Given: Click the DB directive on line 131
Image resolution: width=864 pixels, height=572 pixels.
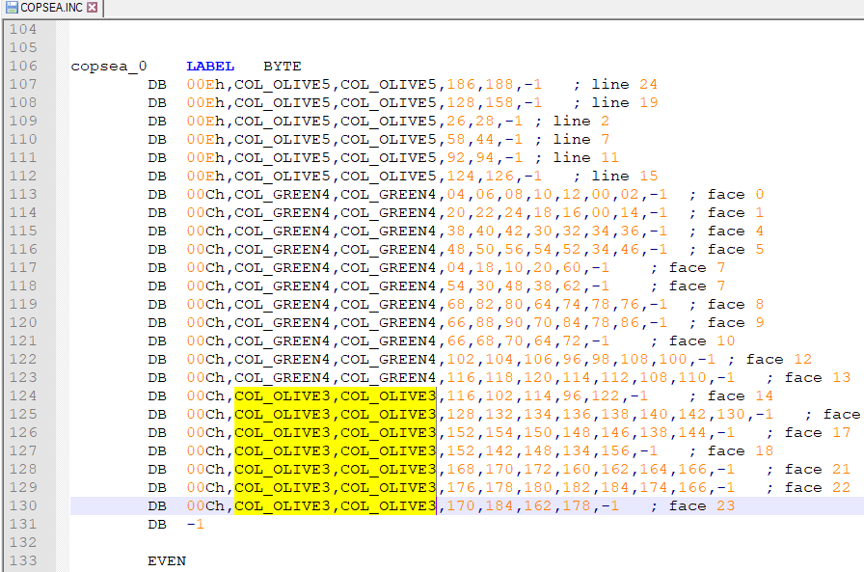Looking at the screenshot, I should [156, 525].
